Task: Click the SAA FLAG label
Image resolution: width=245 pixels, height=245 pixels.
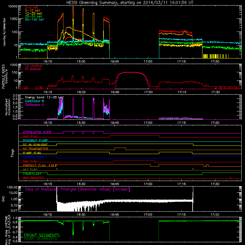Action: [30, 161]
